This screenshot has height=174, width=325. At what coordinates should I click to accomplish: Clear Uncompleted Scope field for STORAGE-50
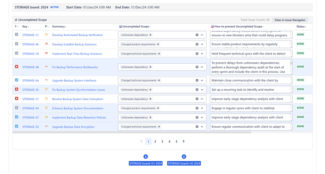click(197, 127)
